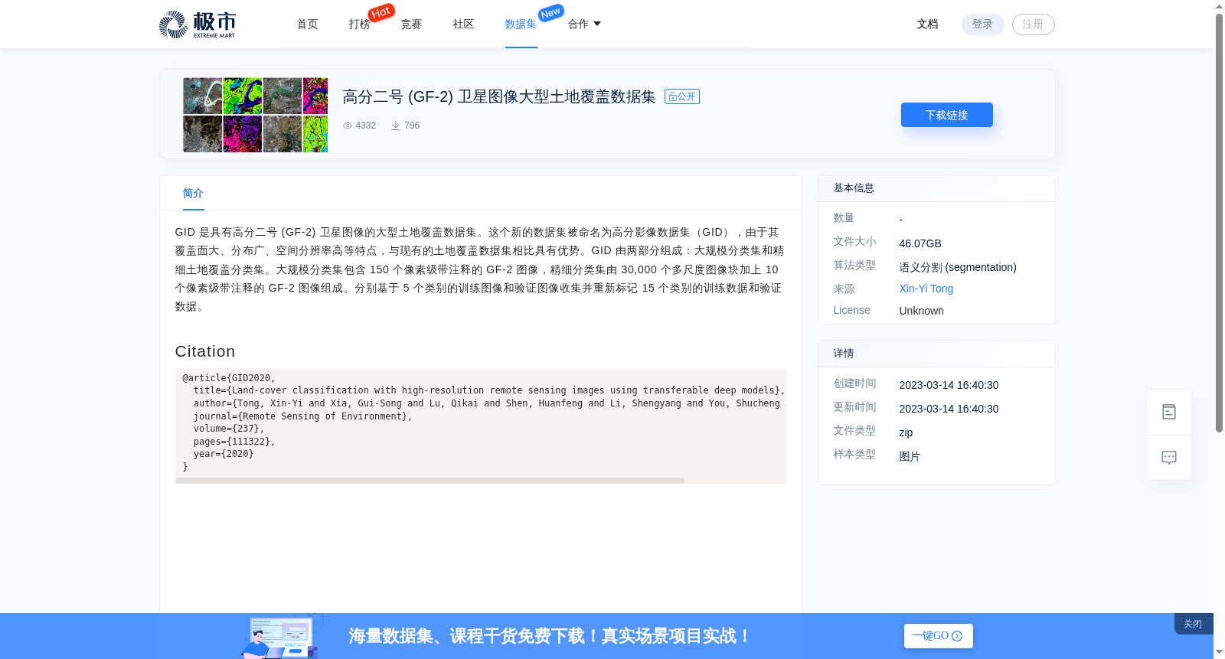This screenshot has width=1225, height=659.
Task: Click the scrollbar down arrow
Action: 1219,652
